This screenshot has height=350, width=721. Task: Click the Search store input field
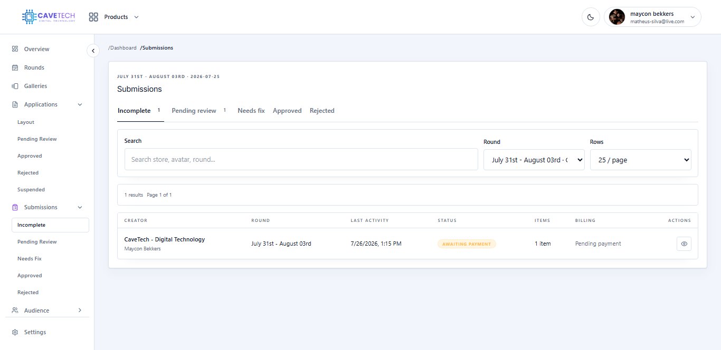tap(301, 159)
